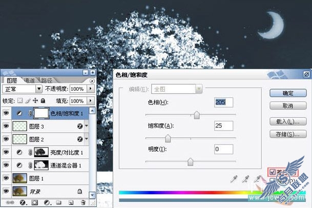Click the 确定 button

[288, 93]
